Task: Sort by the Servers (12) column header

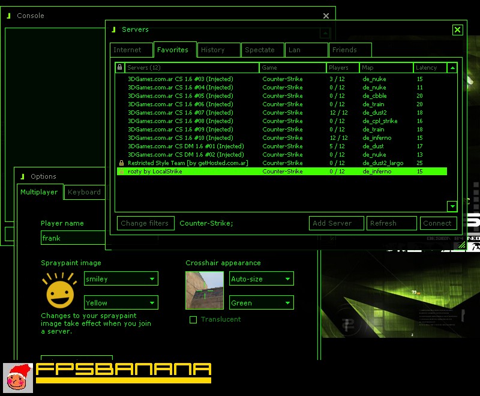Action: 191,68
